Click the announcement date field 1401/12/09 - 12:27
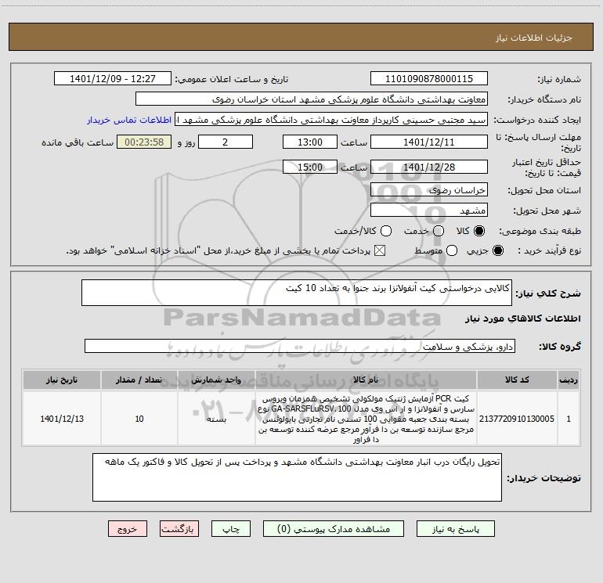This screenshot has width=603, height=583. coord(113,78)
